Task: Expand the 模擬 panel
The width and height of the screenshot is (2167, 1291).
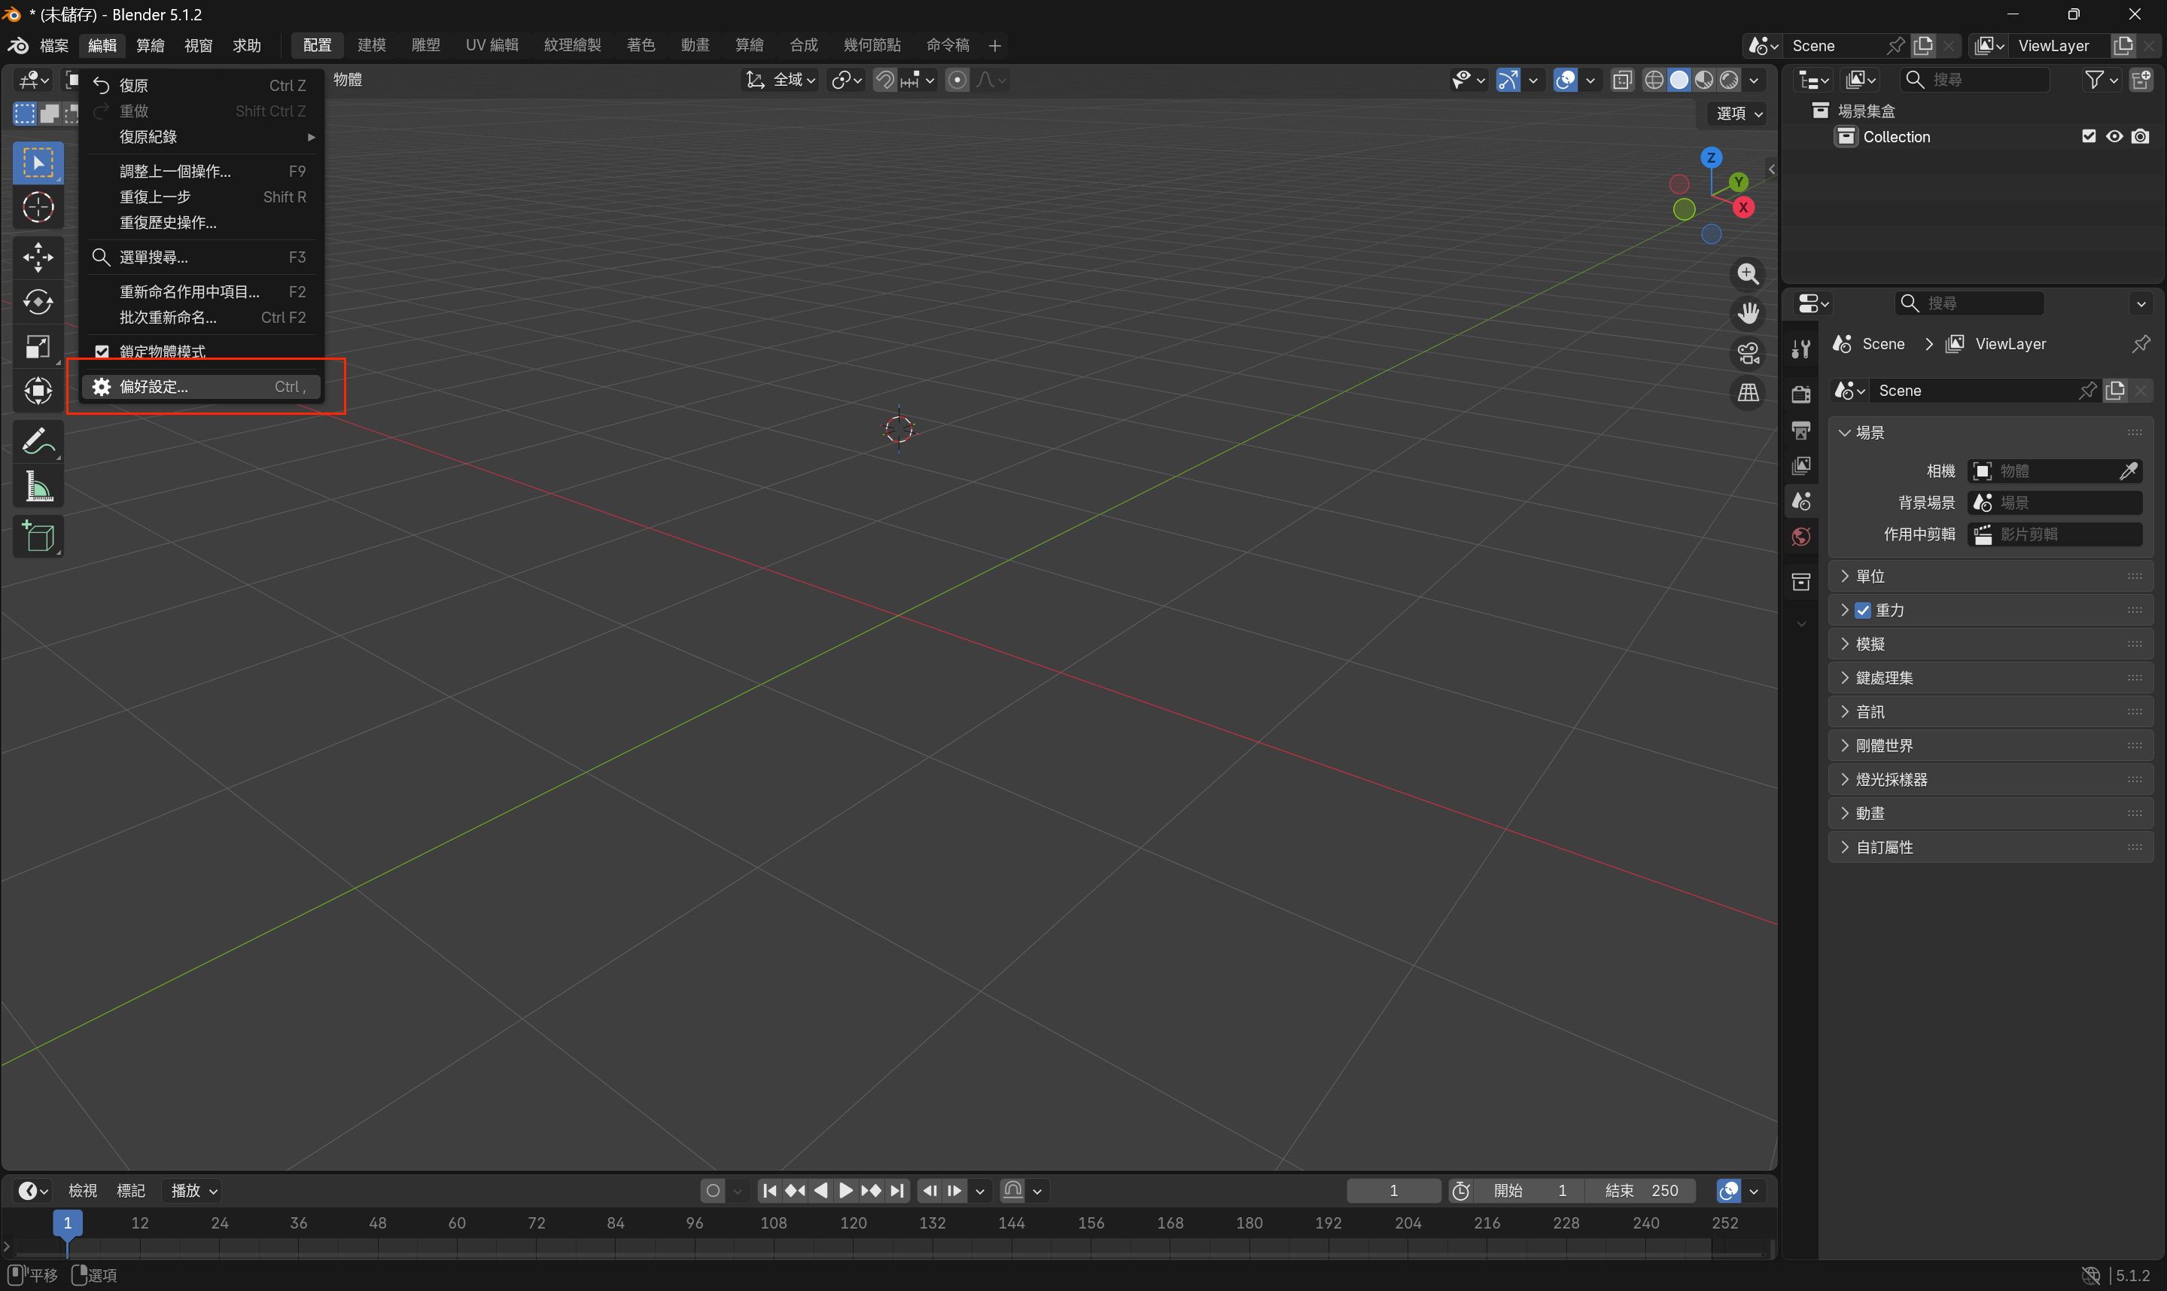Action: click(x=1989, y=644)
